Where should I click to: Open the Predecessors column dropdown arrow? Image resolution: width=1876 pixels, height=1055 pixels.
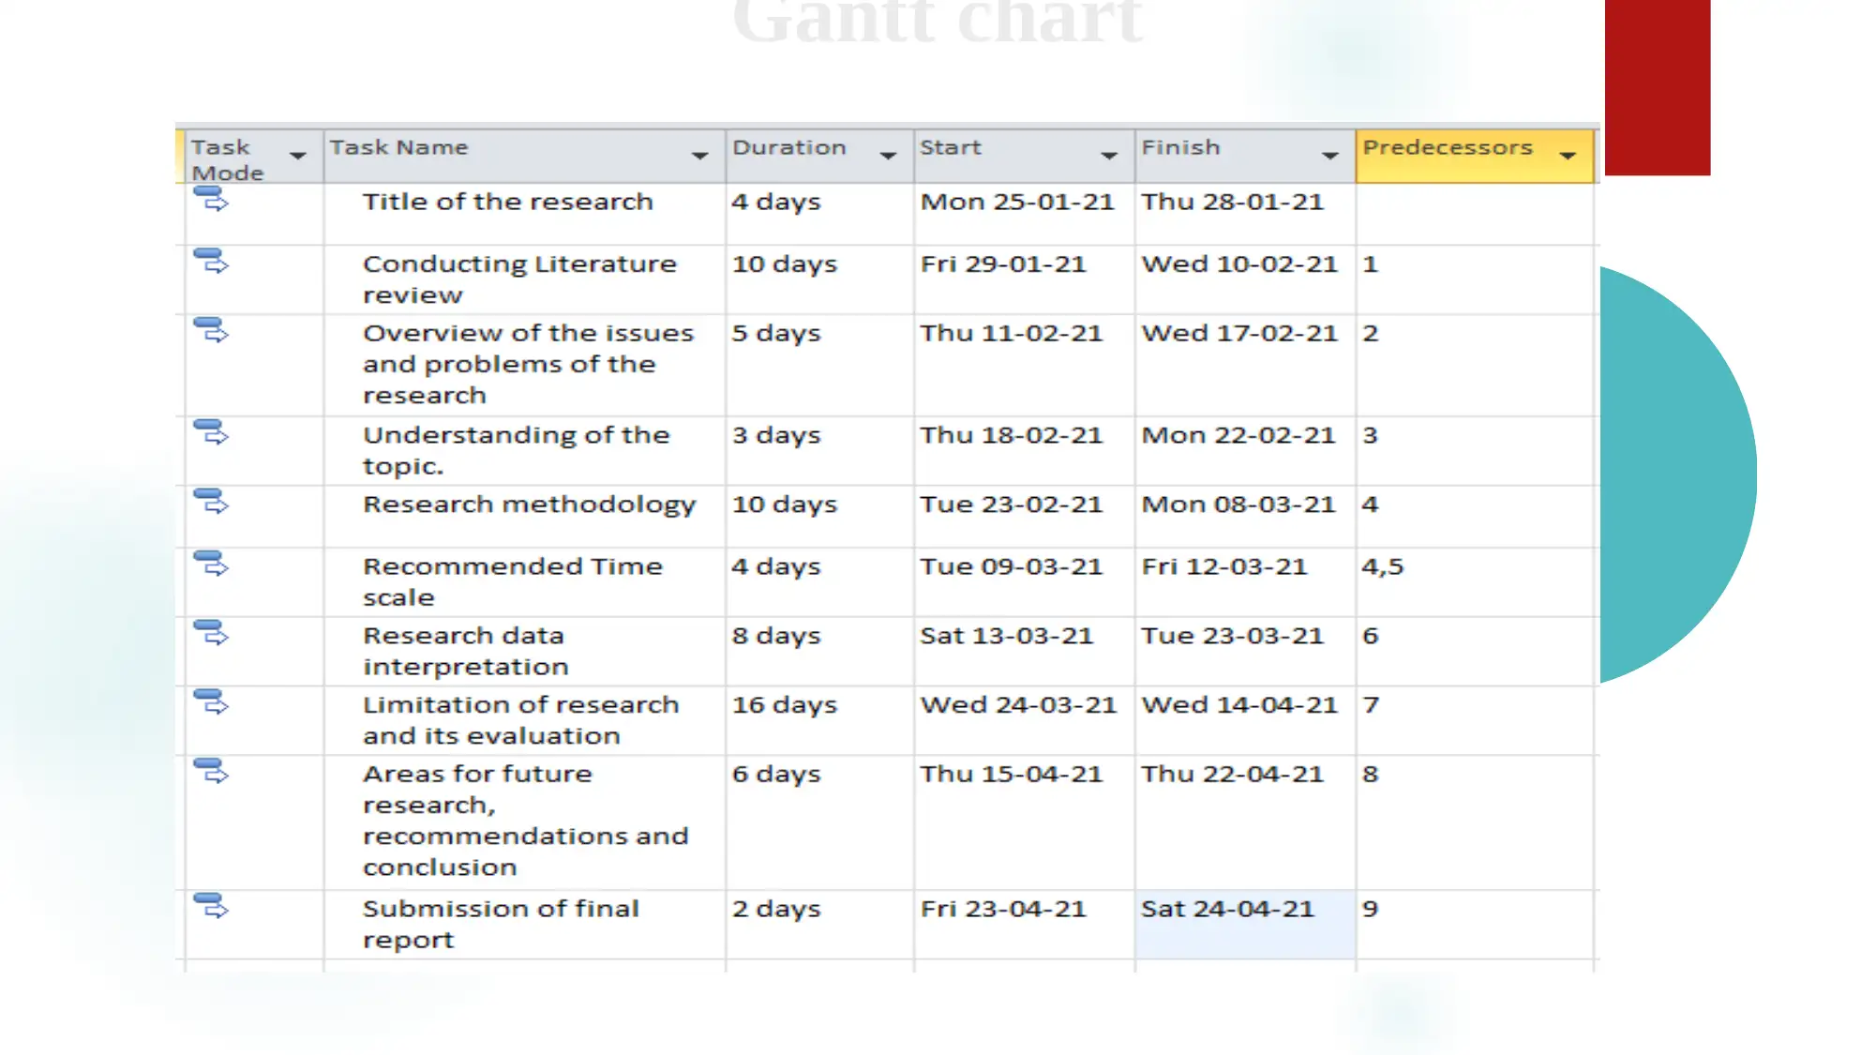click(x=1568, y=156)
